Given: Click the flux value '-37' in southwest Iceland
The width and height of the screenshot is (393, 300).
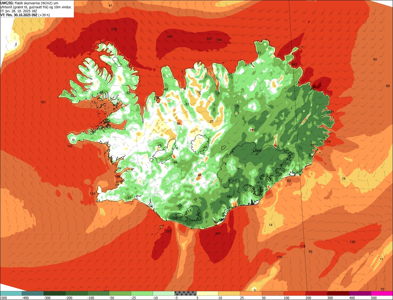Looking at the screenshot, I should click(x=129, y=198).
